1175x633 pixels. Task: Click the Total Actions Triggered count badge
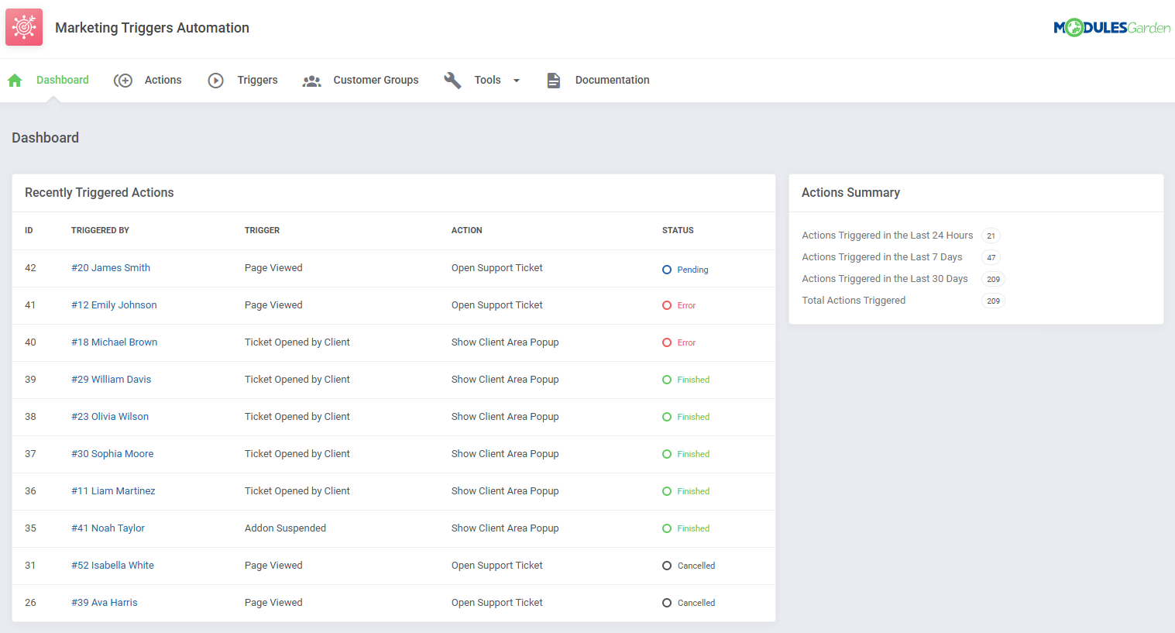point(993,301)
